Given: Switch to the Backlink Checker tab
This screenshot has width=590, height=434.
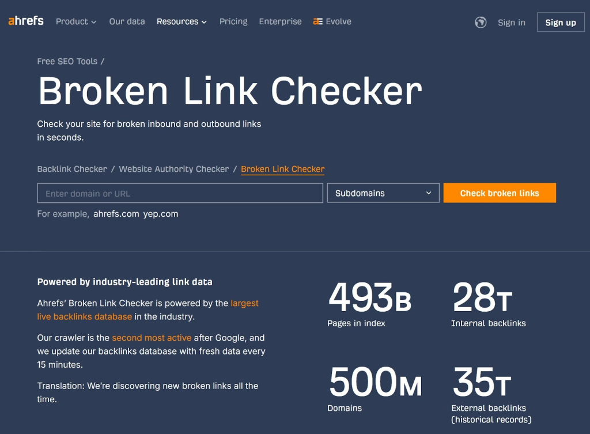Looking at the screenshot, I should pos(72,169).
